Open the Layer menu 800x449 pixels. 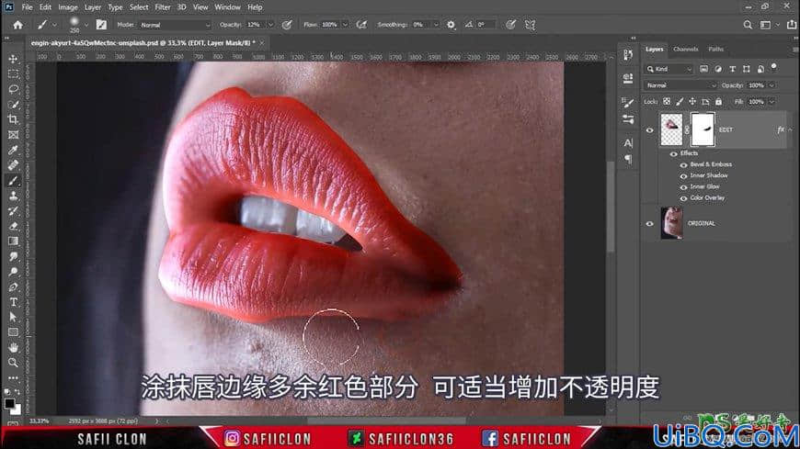[x=92, y=7]
